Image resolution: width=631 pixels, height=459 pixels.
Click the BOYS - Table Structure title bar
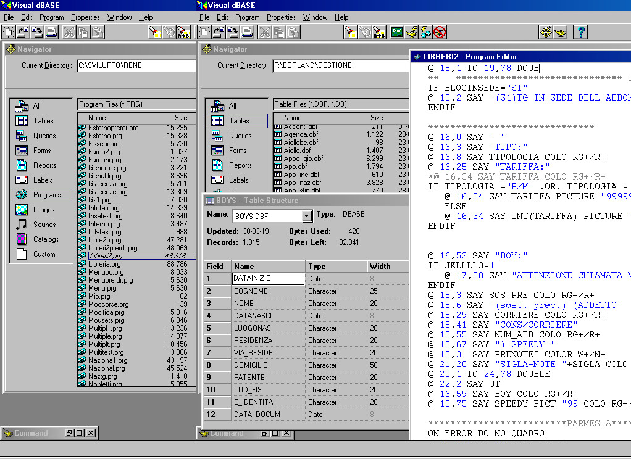coord(306,201)
